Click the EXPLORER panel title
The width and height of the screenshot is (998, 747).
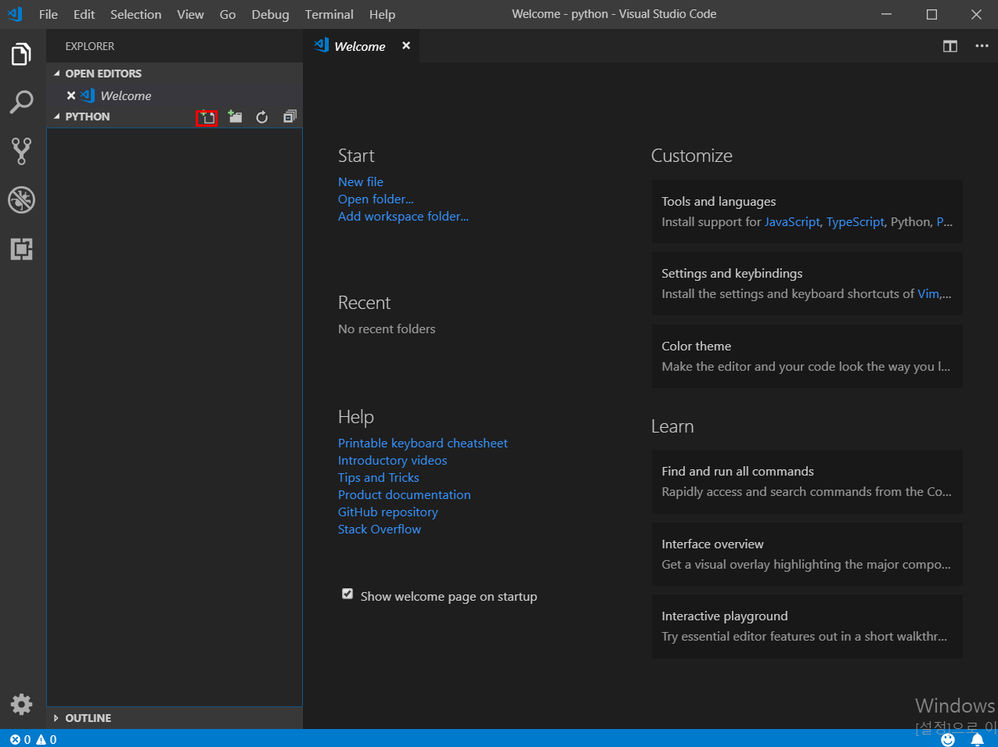89,46
